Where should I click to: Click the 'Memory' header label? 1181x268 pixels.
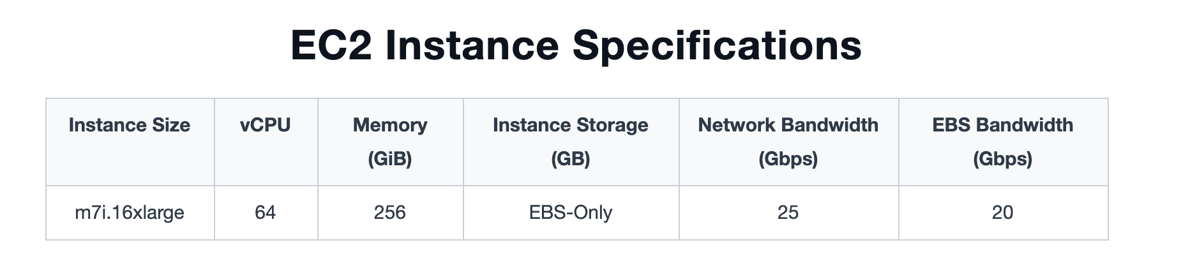click(390, 125)
